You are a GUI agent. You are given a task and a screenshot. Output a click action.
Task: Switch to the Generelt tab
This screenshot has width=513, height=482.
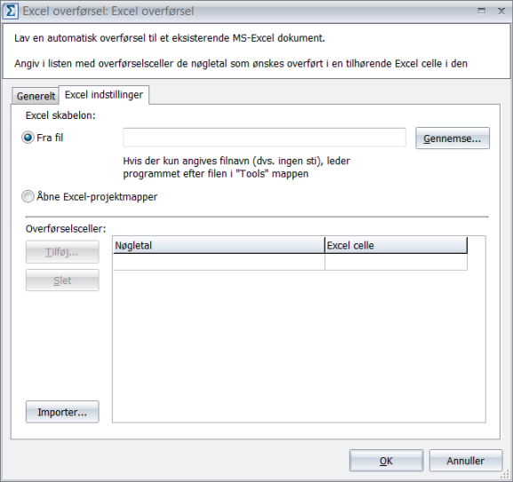click(x=36, y=96)
